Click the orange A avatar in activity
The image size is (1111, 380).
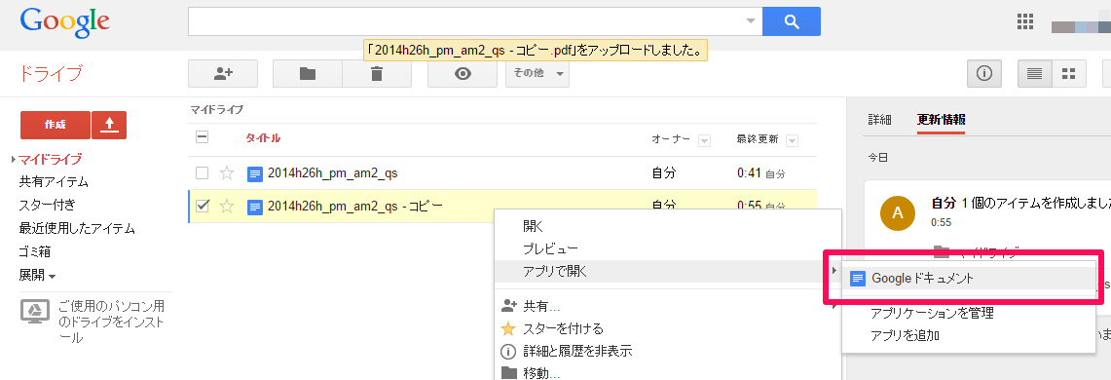click(898, 213)
